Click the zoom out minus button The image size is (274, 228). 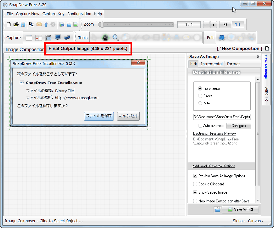click(x=206, y=25)
